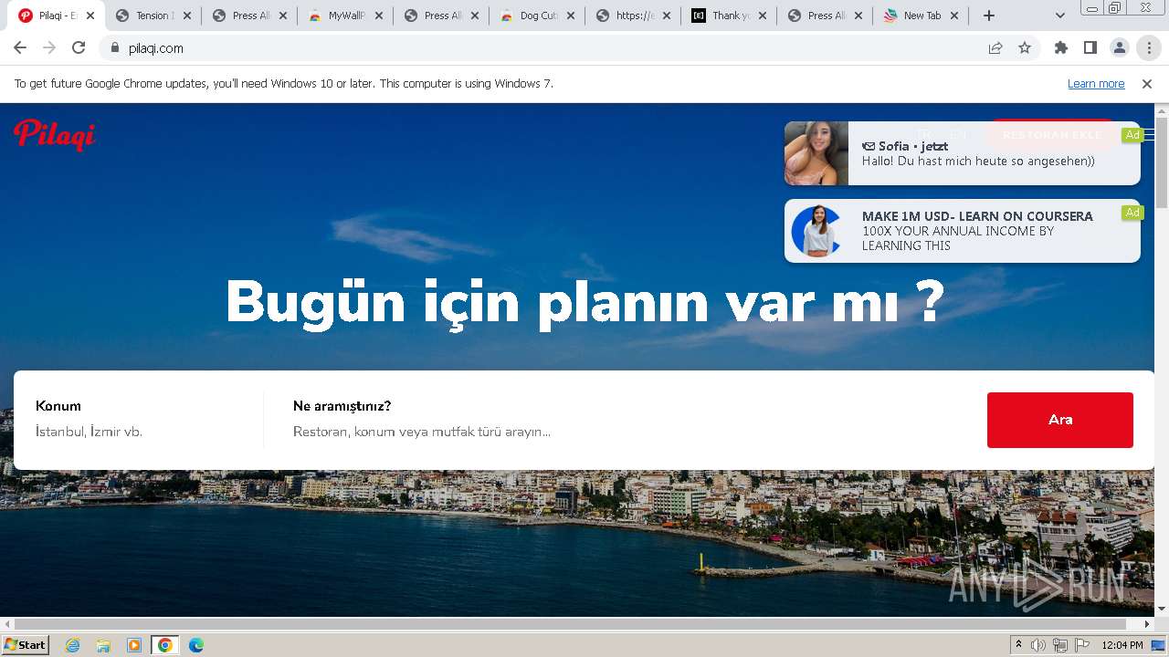
Task: Launch Microsoft Edge from taskbar
Action: (196, 645)
